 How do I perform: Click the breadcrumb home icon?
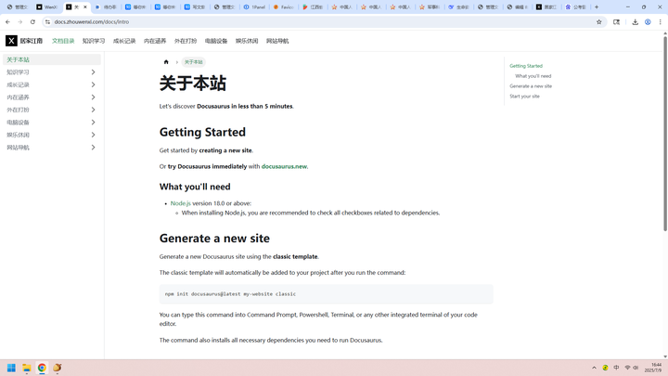coord(166,62)
